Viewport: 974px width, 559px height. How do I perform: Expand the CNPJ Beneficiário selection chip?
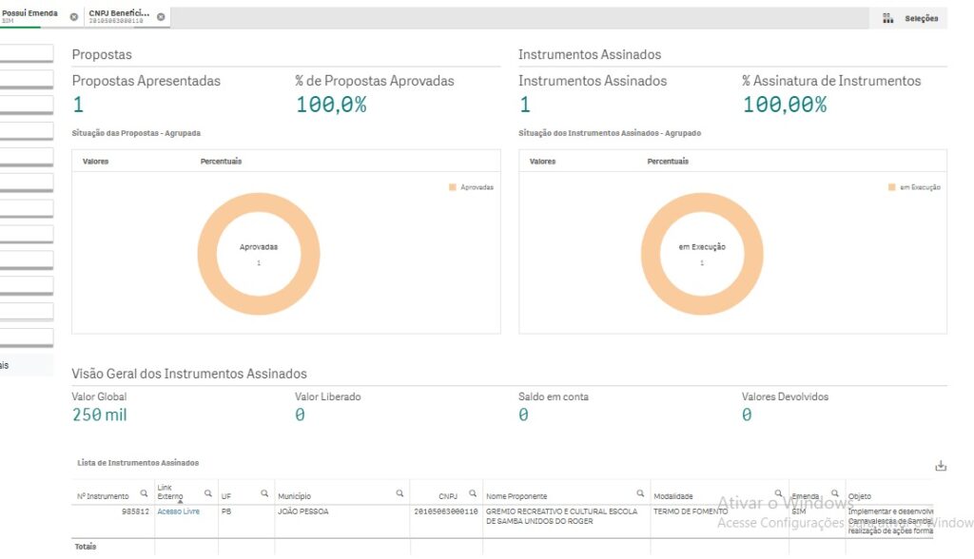(119, 16)
